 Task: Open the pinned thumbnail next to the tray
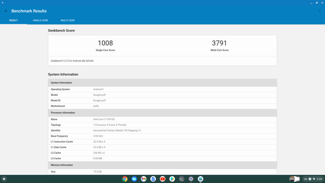click(x=295, y=179)
